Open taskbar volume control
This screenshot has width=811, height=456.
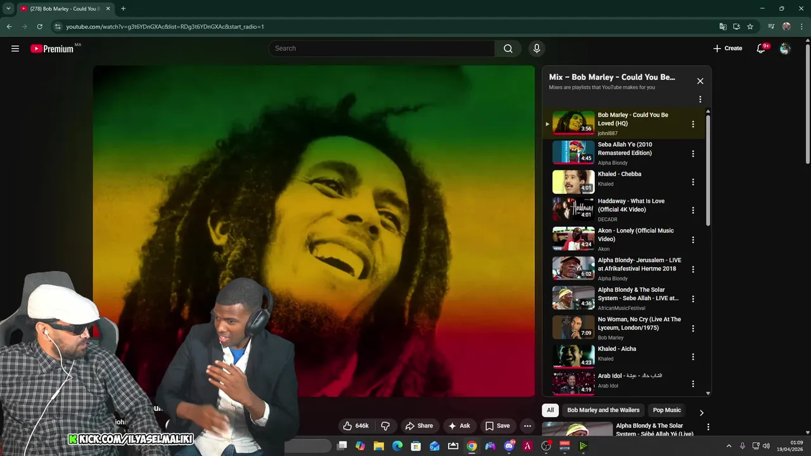click(x=766, y=446)
